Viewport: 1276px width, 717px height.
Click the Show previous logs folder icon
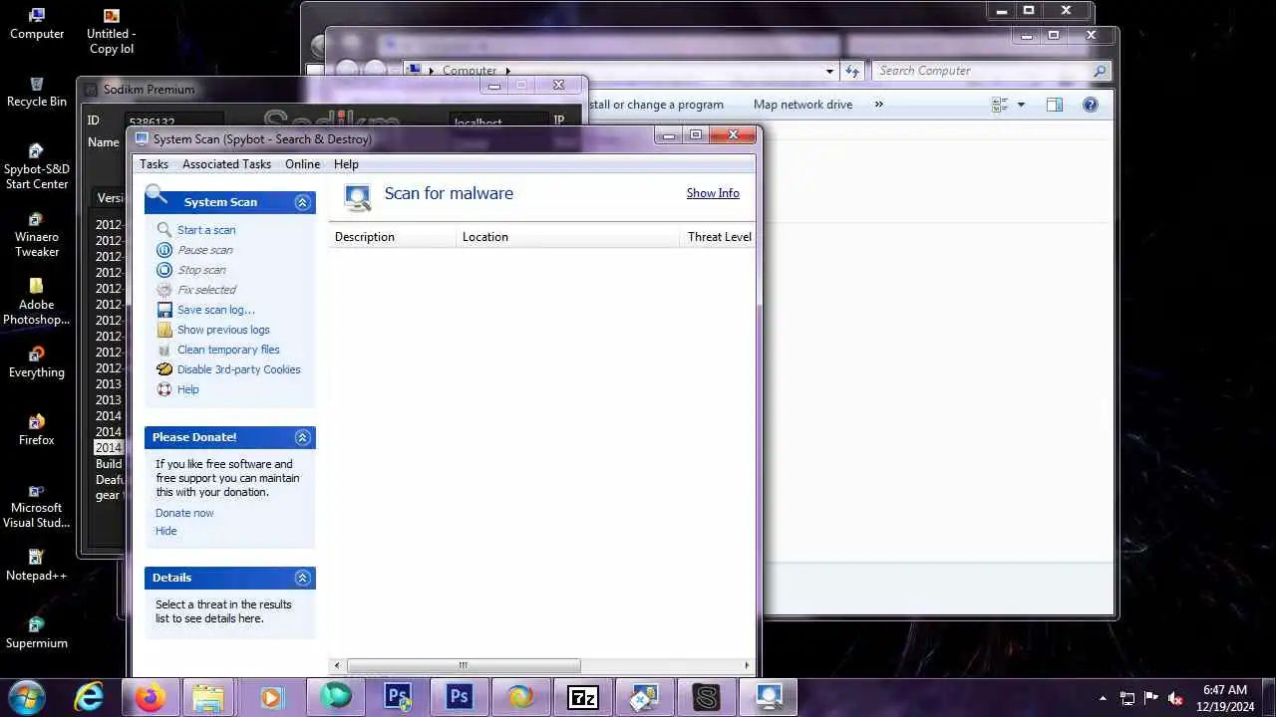pyautogui.click(x=164, y=330)
